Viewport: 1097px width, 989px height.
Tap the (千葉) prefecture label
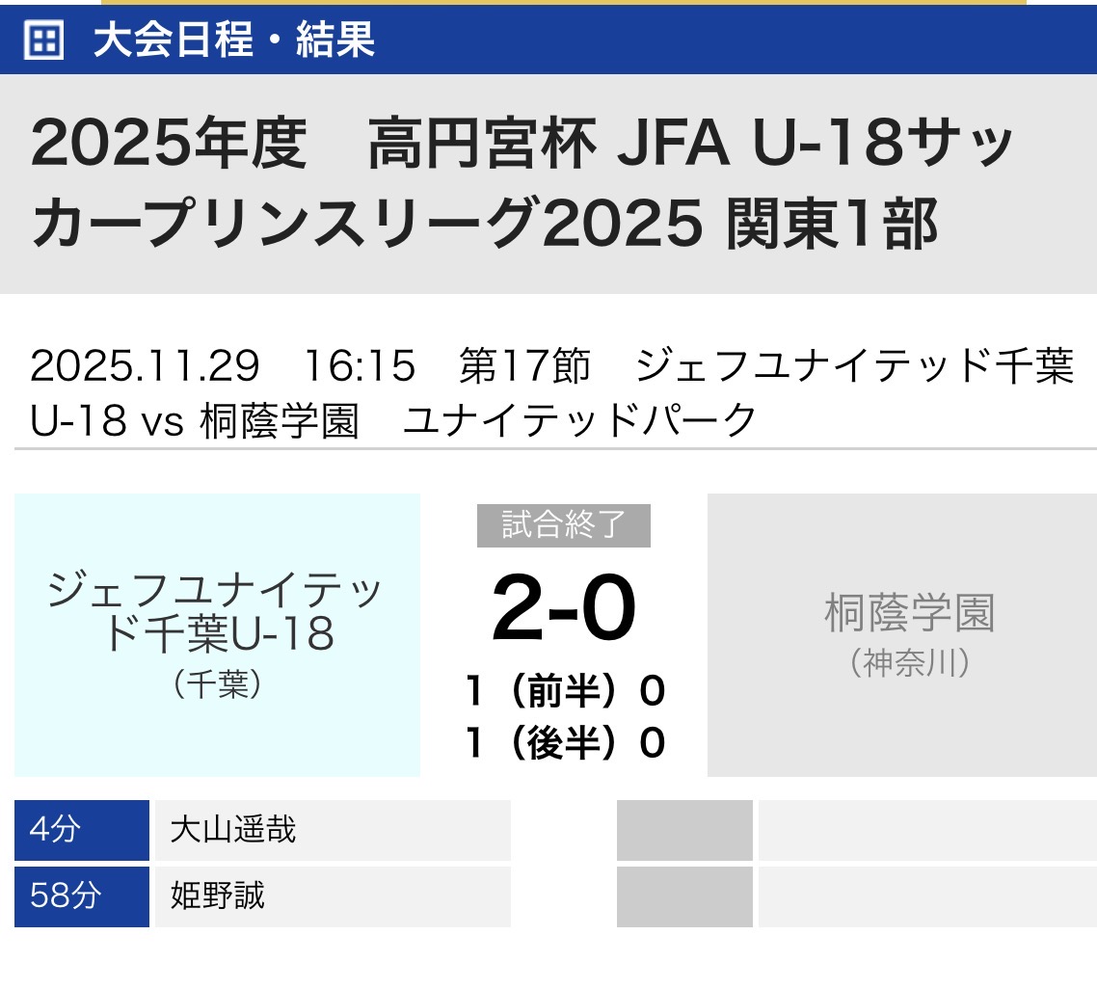[217, 685]
